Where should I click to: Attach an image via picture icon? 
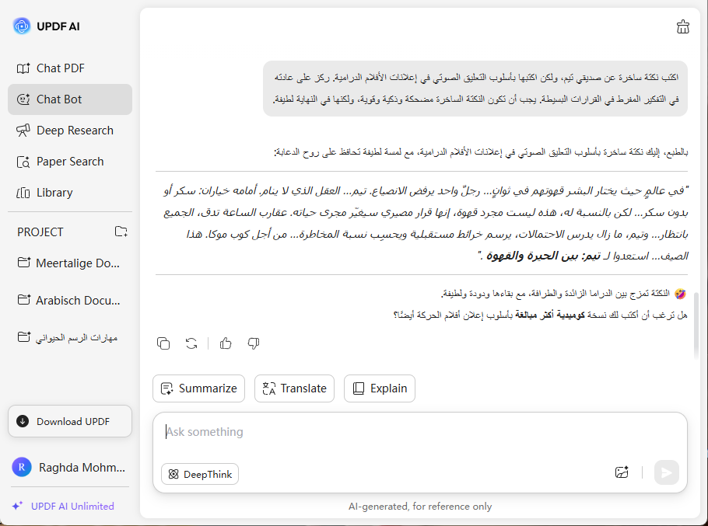[622, 472]
